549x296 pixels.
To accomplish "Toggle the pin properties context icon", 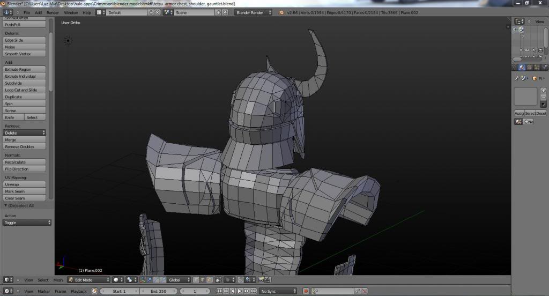I will click(x=517, y=78).
